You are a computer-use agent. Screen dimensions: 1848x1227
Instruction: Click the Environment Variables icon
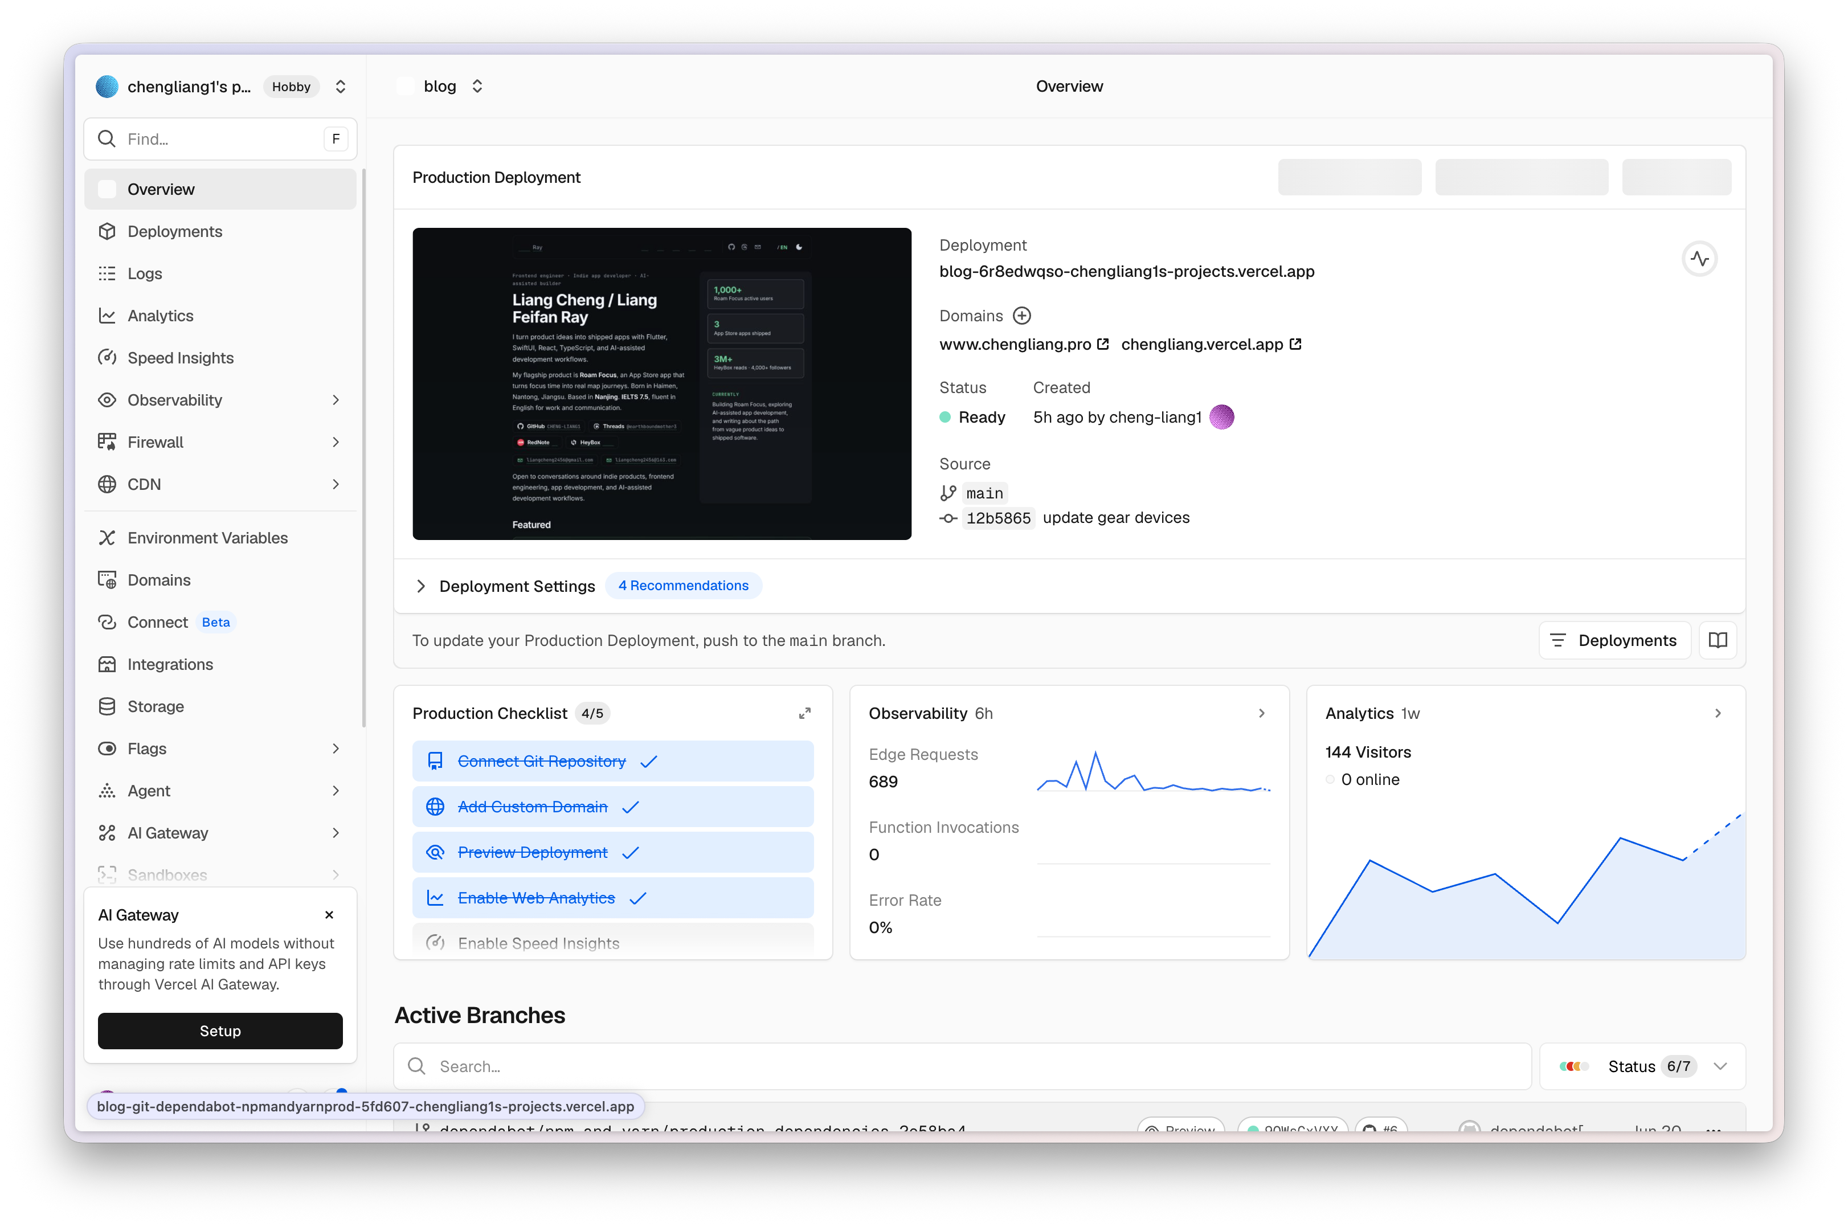click(107, 538)
